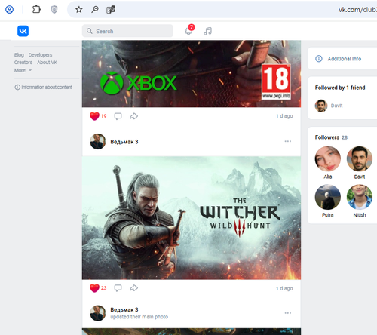This screenshot has width=377, height=335.
Task: Click the Alla follower name
Action: [328, 177]
